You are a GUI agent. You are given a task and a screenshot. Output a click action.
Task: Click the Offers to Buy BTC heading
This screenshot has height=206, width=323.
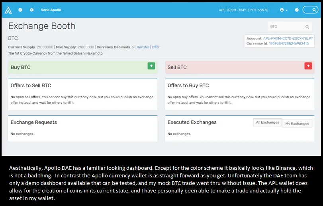pyautogui.click(x=188, y=86)
